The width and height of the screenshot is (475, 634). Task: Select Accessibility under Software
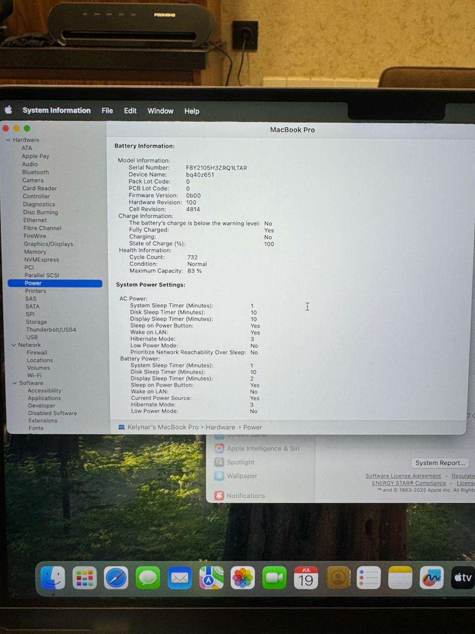[x=45, y=390]
